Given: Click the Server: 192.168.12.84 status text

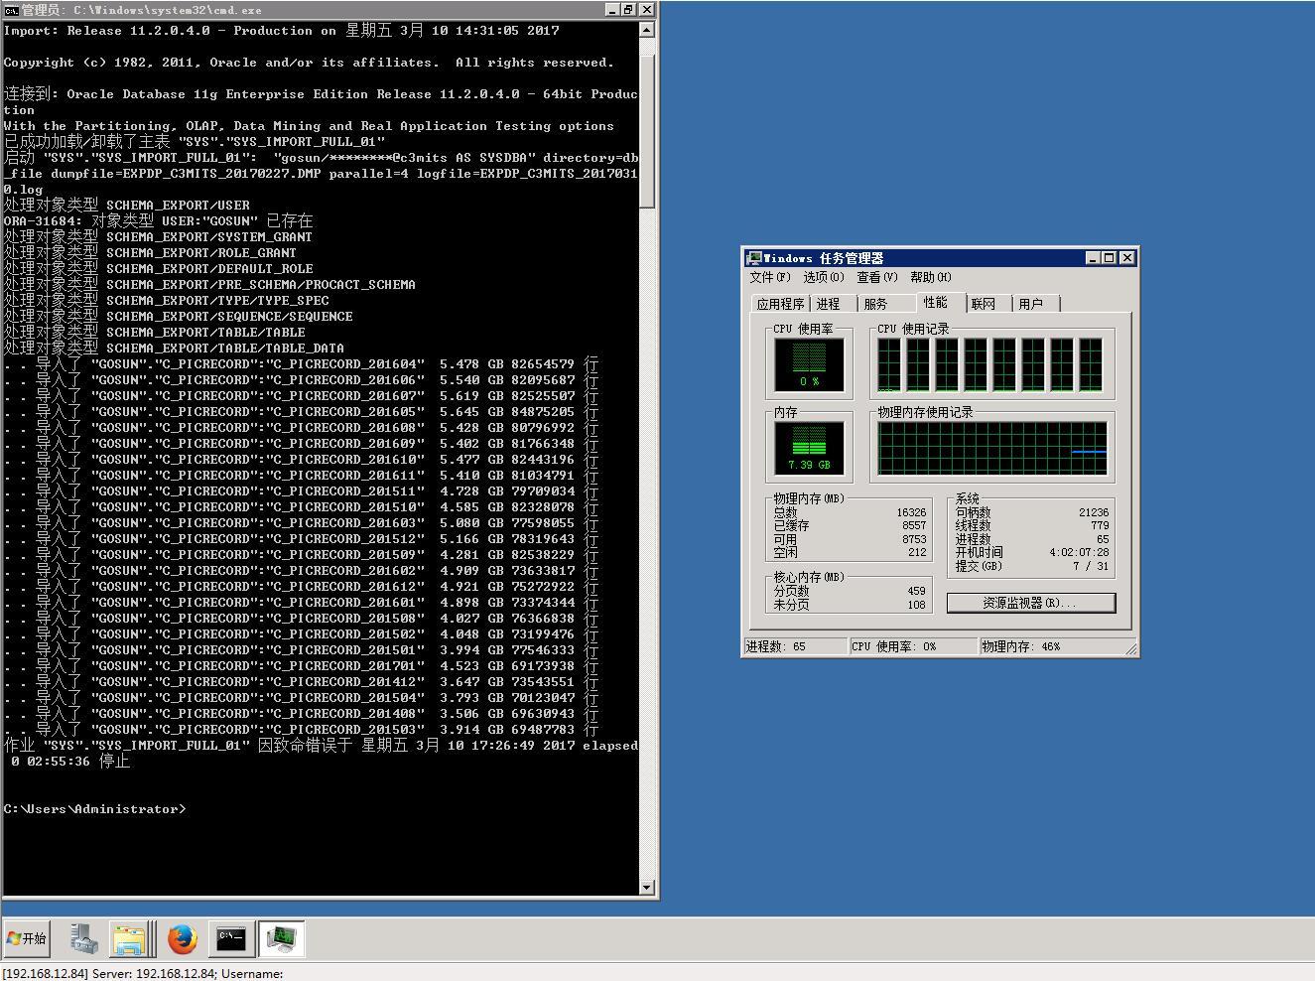Looking at the screenshot, I should pyautogui.click(x=153, y=973).
